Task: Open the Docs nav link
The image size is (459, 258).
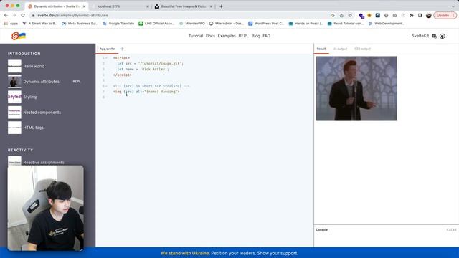Action: [x=210, y=36]
